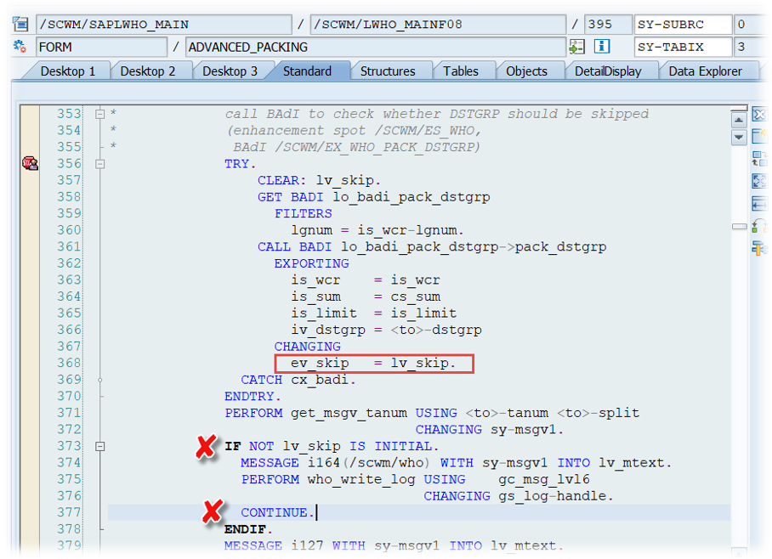Click 'iv_dstgrp = <to>-dstgrp' parameter line
The width and height of the screenshot is (772, 559).
[x=386, y=330]
